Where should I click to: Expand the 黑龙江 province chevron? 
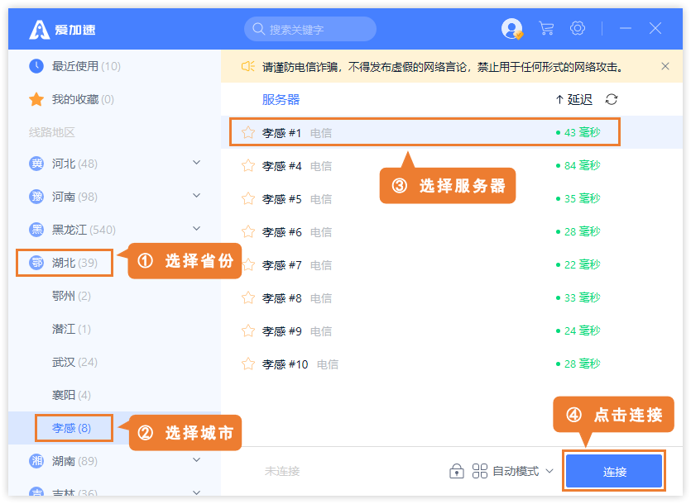tap(197, 228)
